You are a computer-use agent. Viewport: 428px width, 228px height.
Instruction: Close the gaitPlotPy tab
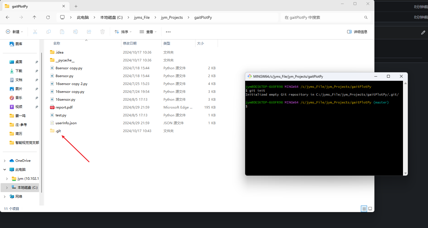click(x=64, y=6)
